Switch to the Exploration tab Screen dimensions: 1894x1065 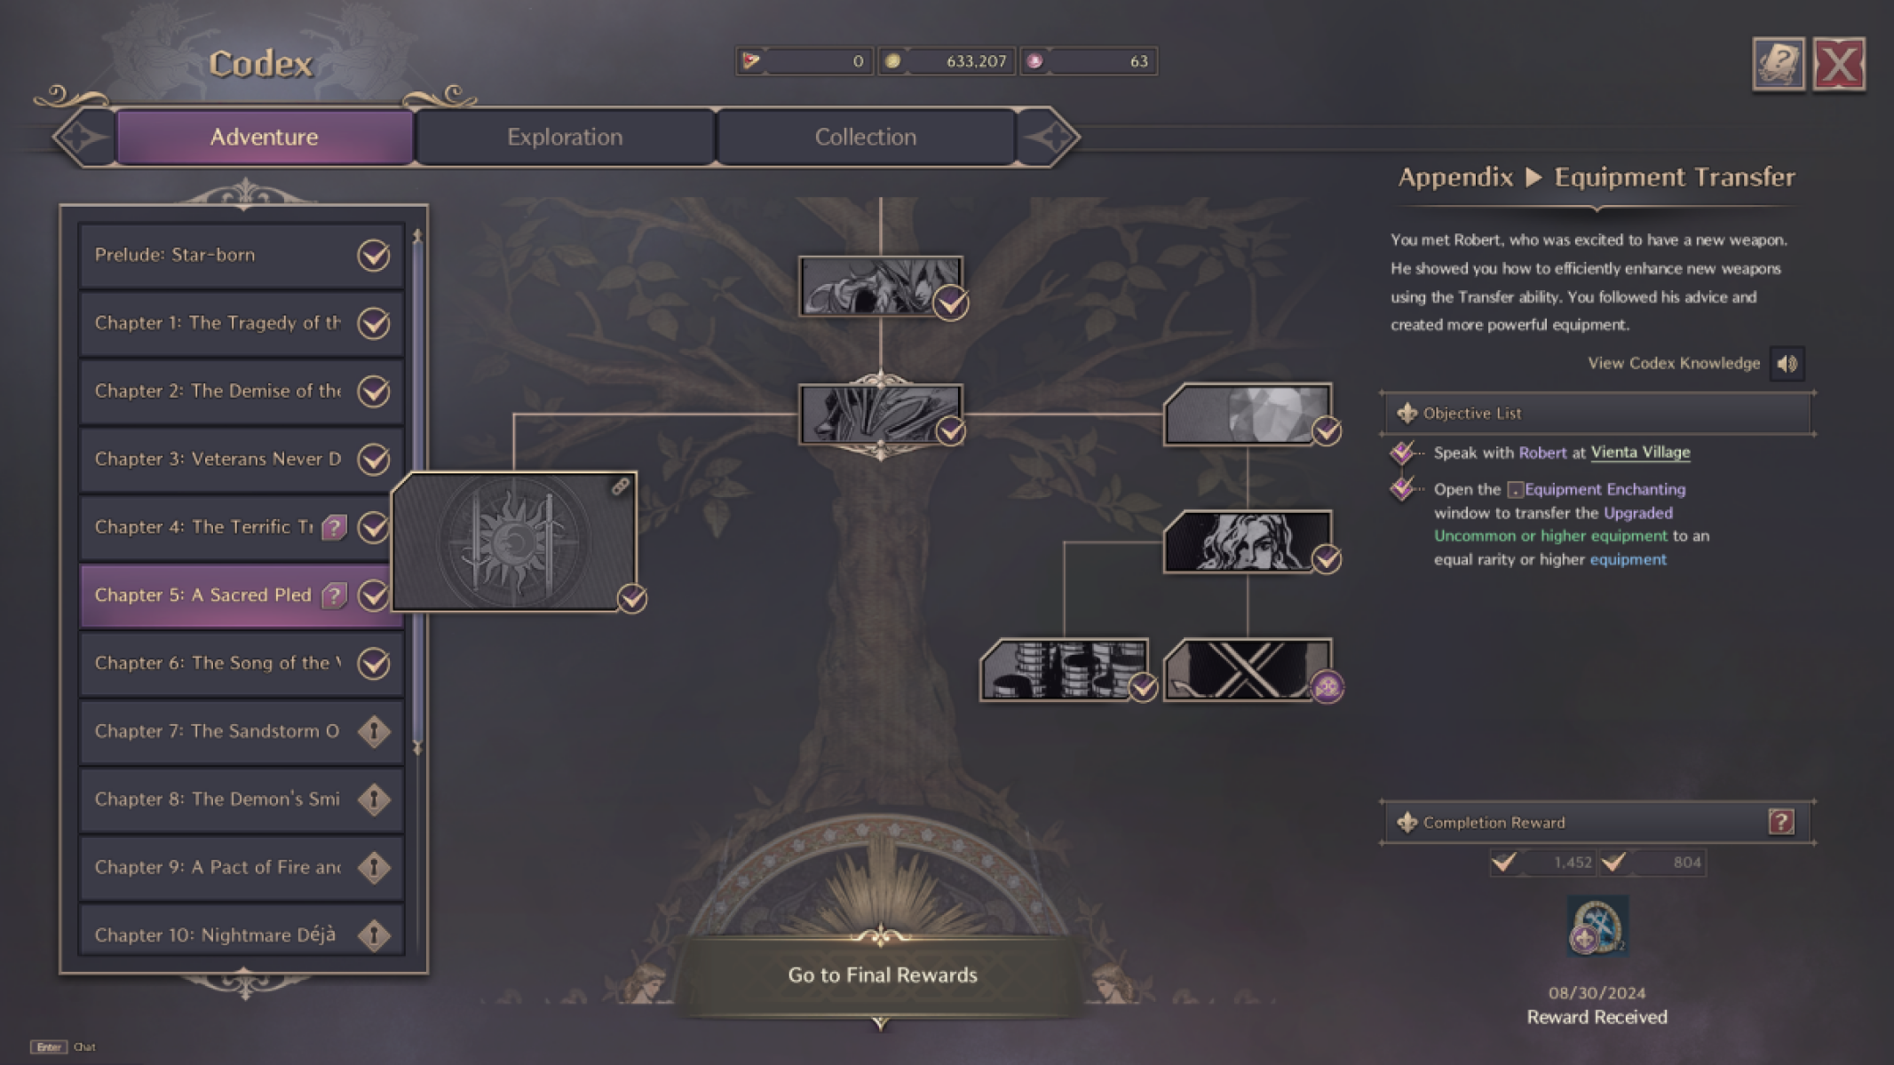(x=563, y=137)
